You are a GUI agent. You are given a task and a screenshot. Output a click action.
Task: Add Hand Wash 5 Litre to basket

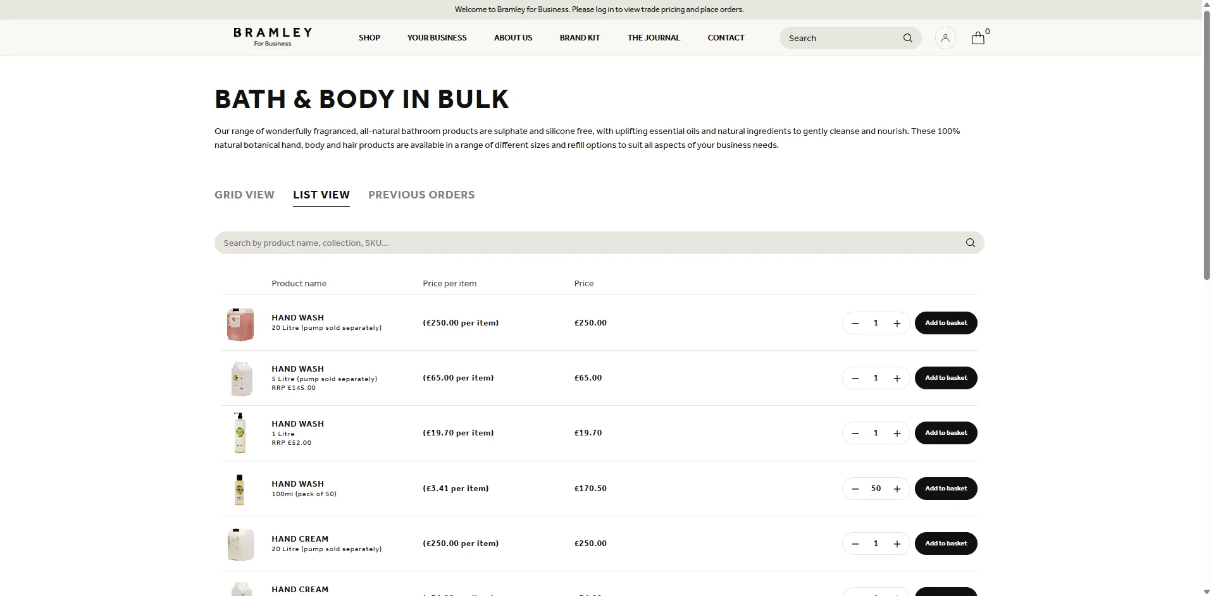(946, 378)
